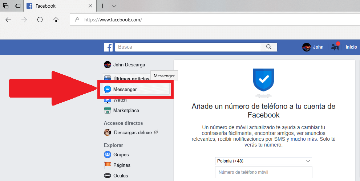
Task: Expand tab list chevron next to plus
Action: 114,6
